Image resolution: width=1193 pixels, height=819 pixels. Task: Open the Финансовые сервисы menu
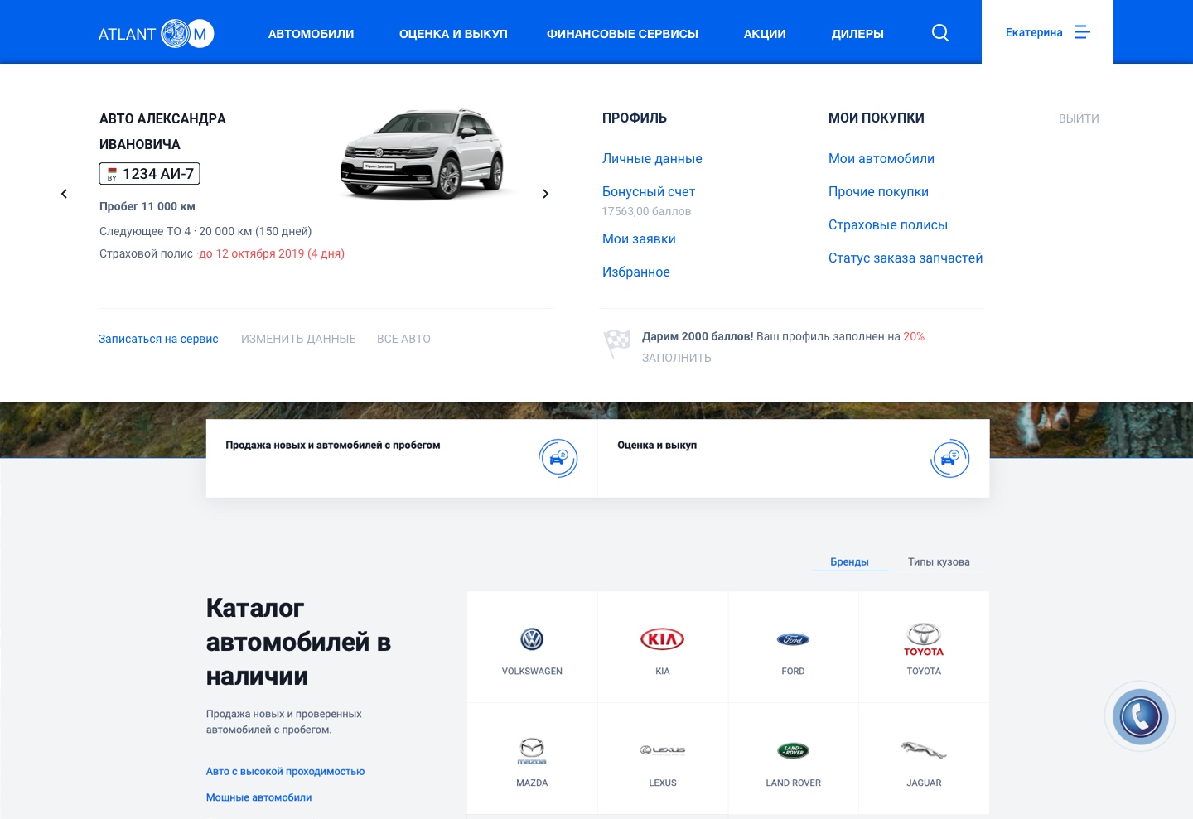point(622,34)
